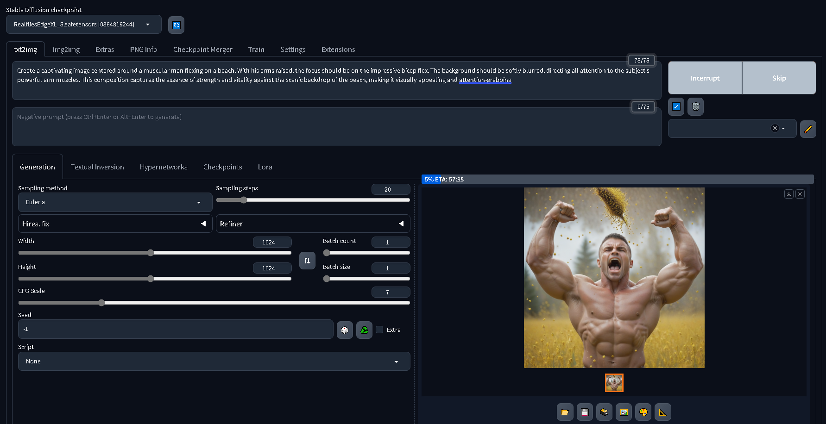Adjust the Height slider

(155, 279)
